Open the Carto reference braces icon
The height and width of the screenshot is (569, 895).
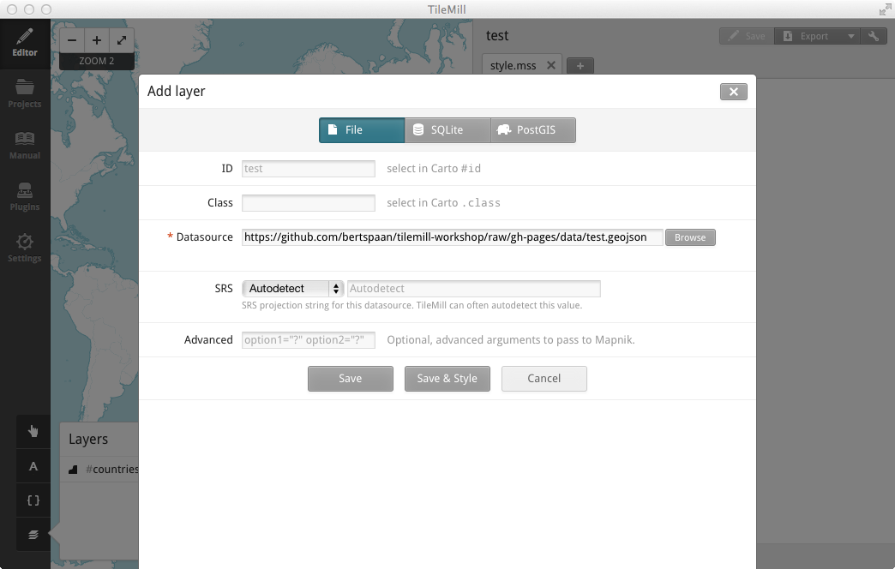point(33,500)
